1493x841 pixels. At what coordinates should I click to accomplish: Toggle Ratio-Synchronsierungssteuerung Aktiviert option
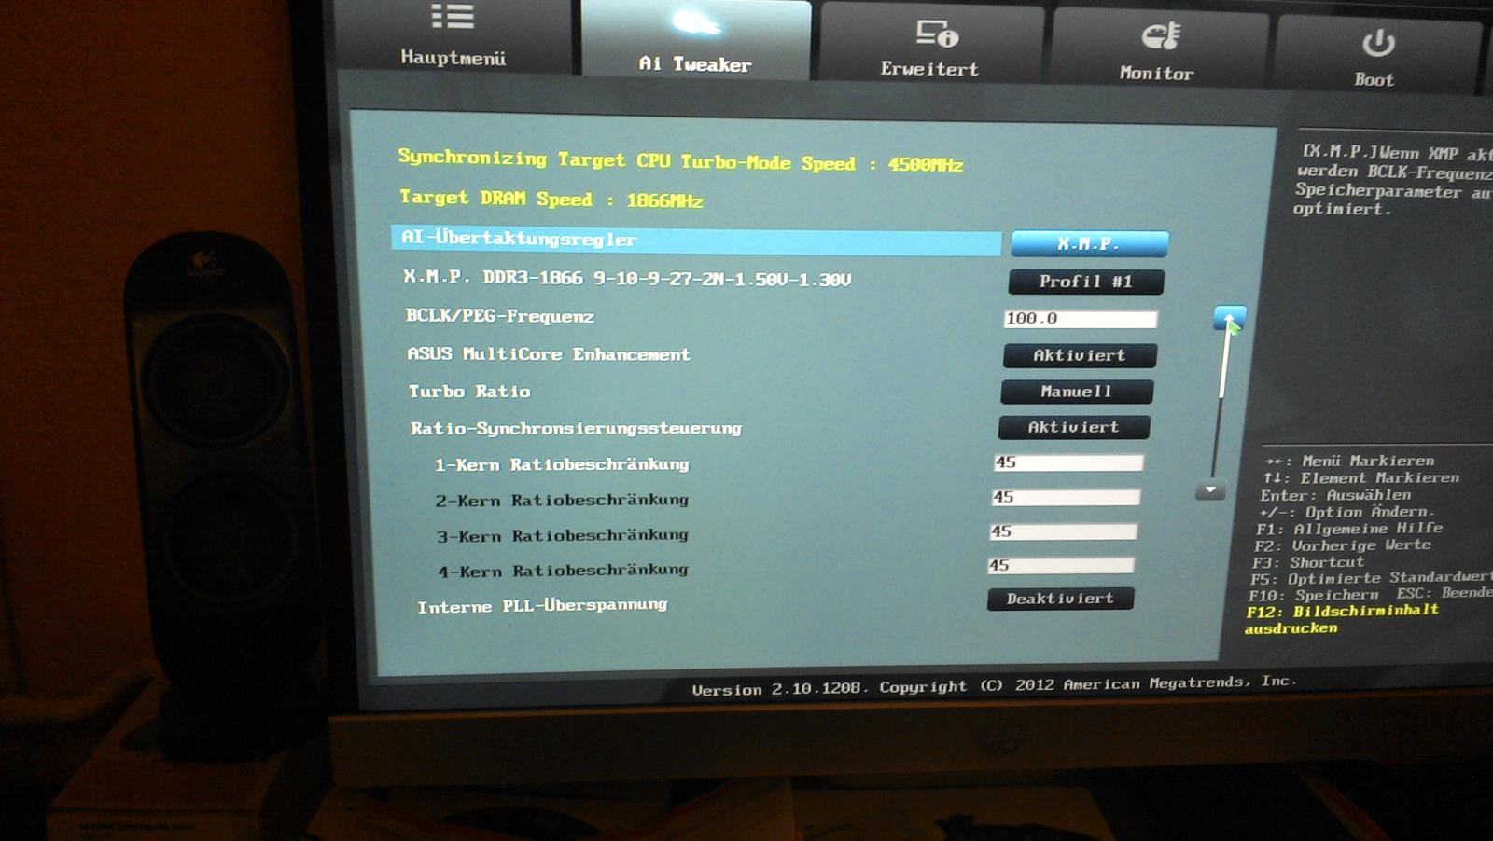[x=1074, y=427]
